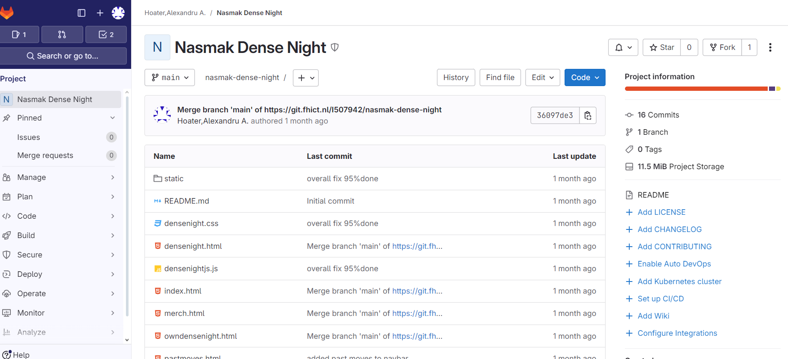The width and height of the screenshot is (788, 359).
Task: Star the Nasmak Dense Night project
Action: (x=662, y=47)
